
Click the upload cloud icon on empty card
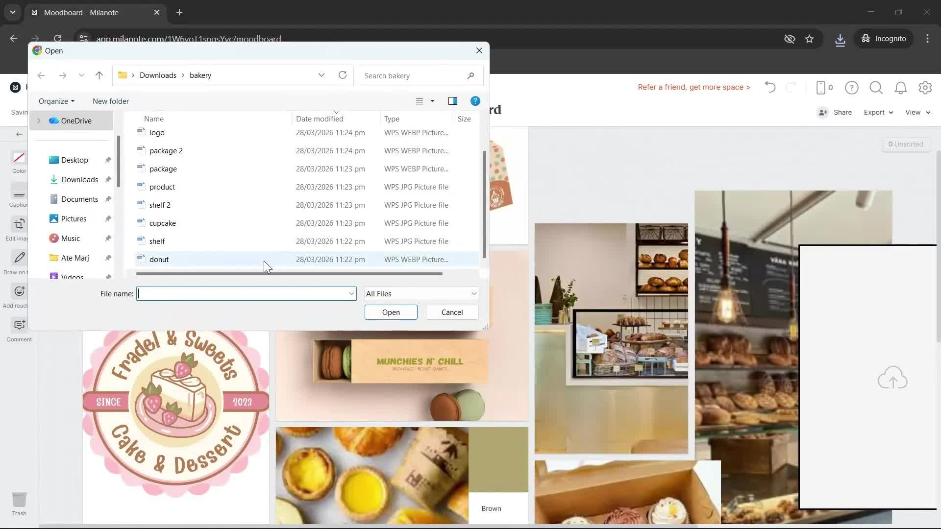(x=892, y=378)
